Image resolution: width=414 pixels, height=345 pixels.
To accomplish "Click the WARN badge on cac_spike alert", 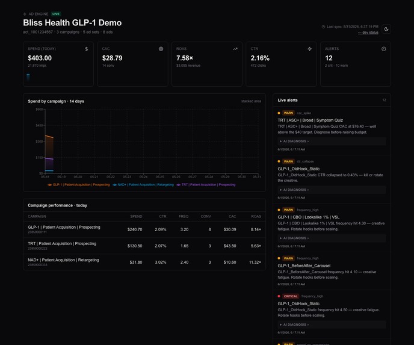I will tap(288, 113).
